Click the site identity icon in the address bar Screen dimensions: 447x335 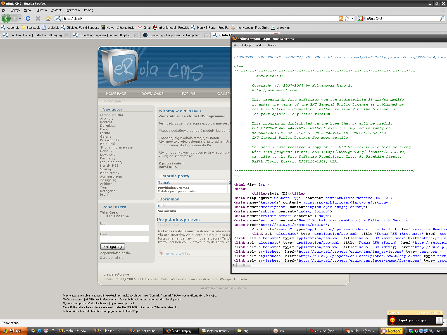click(x=58, y=18)
